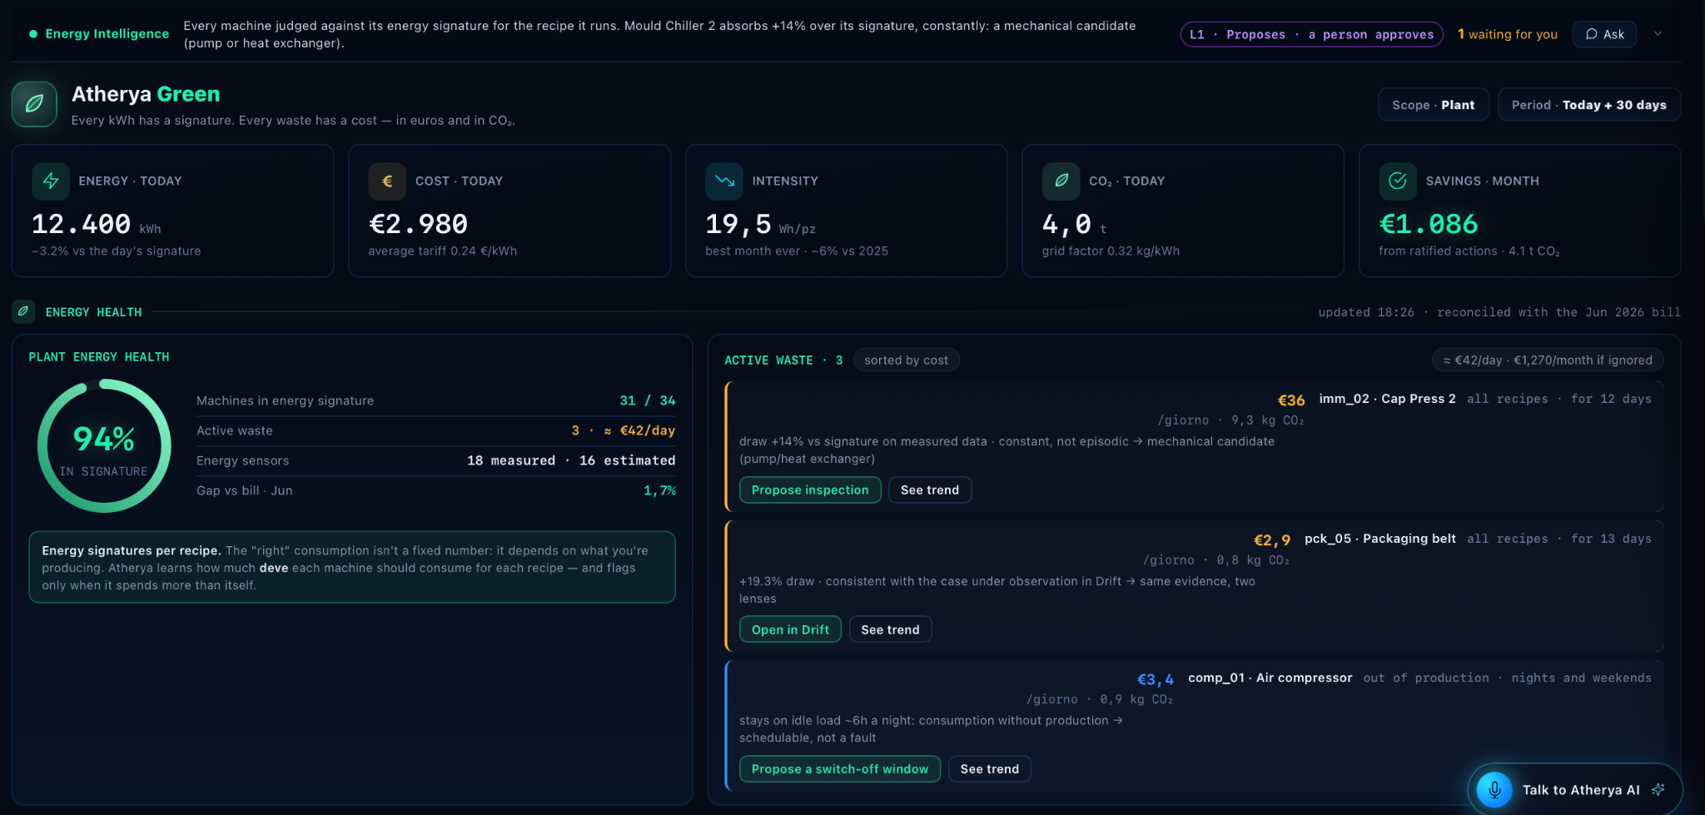1705x815 pixels.
Task: Click the €1.086 savings month value
Action: tap(1429, 224)
